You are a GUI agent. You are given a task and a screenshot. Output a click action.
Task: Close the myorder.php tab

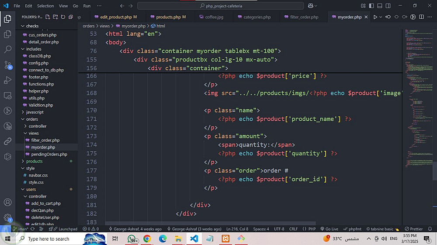coord(366,17)
